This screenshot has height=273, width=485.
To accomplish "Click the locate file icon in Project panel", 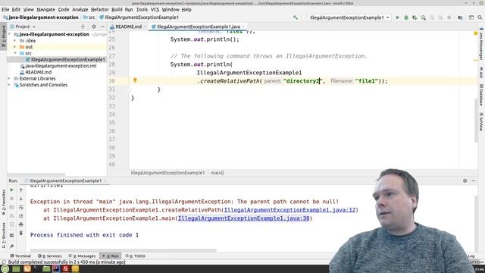I will [83, 27].
